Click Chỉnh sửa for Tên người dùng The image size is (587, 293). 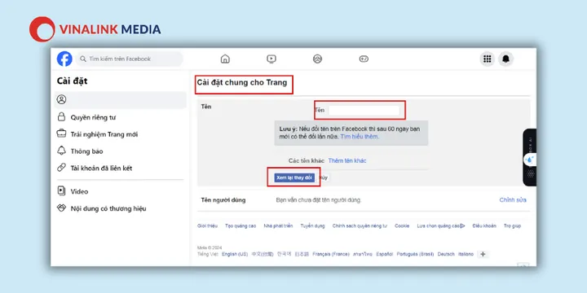[x=513, y=200]
